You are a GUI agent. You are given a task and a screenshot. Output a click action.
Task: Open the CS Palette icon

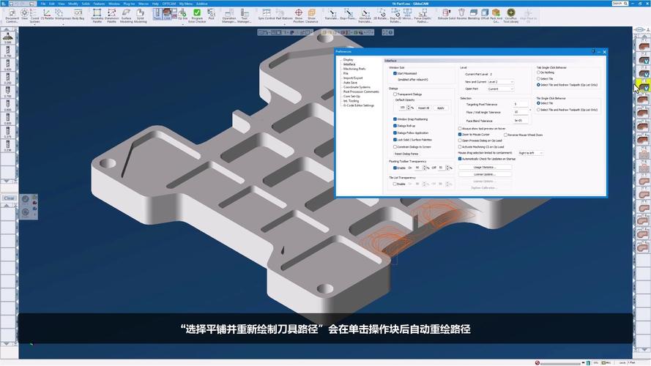point(47,15)
